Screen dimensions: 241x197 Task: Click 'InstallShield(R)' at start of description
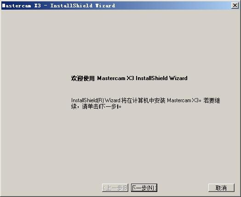click(x=87, y=100)
